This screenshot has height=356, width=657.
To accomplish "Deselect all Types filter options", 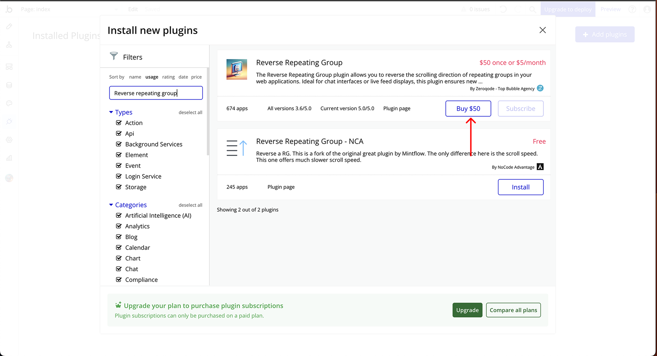I will coord(190,112).
